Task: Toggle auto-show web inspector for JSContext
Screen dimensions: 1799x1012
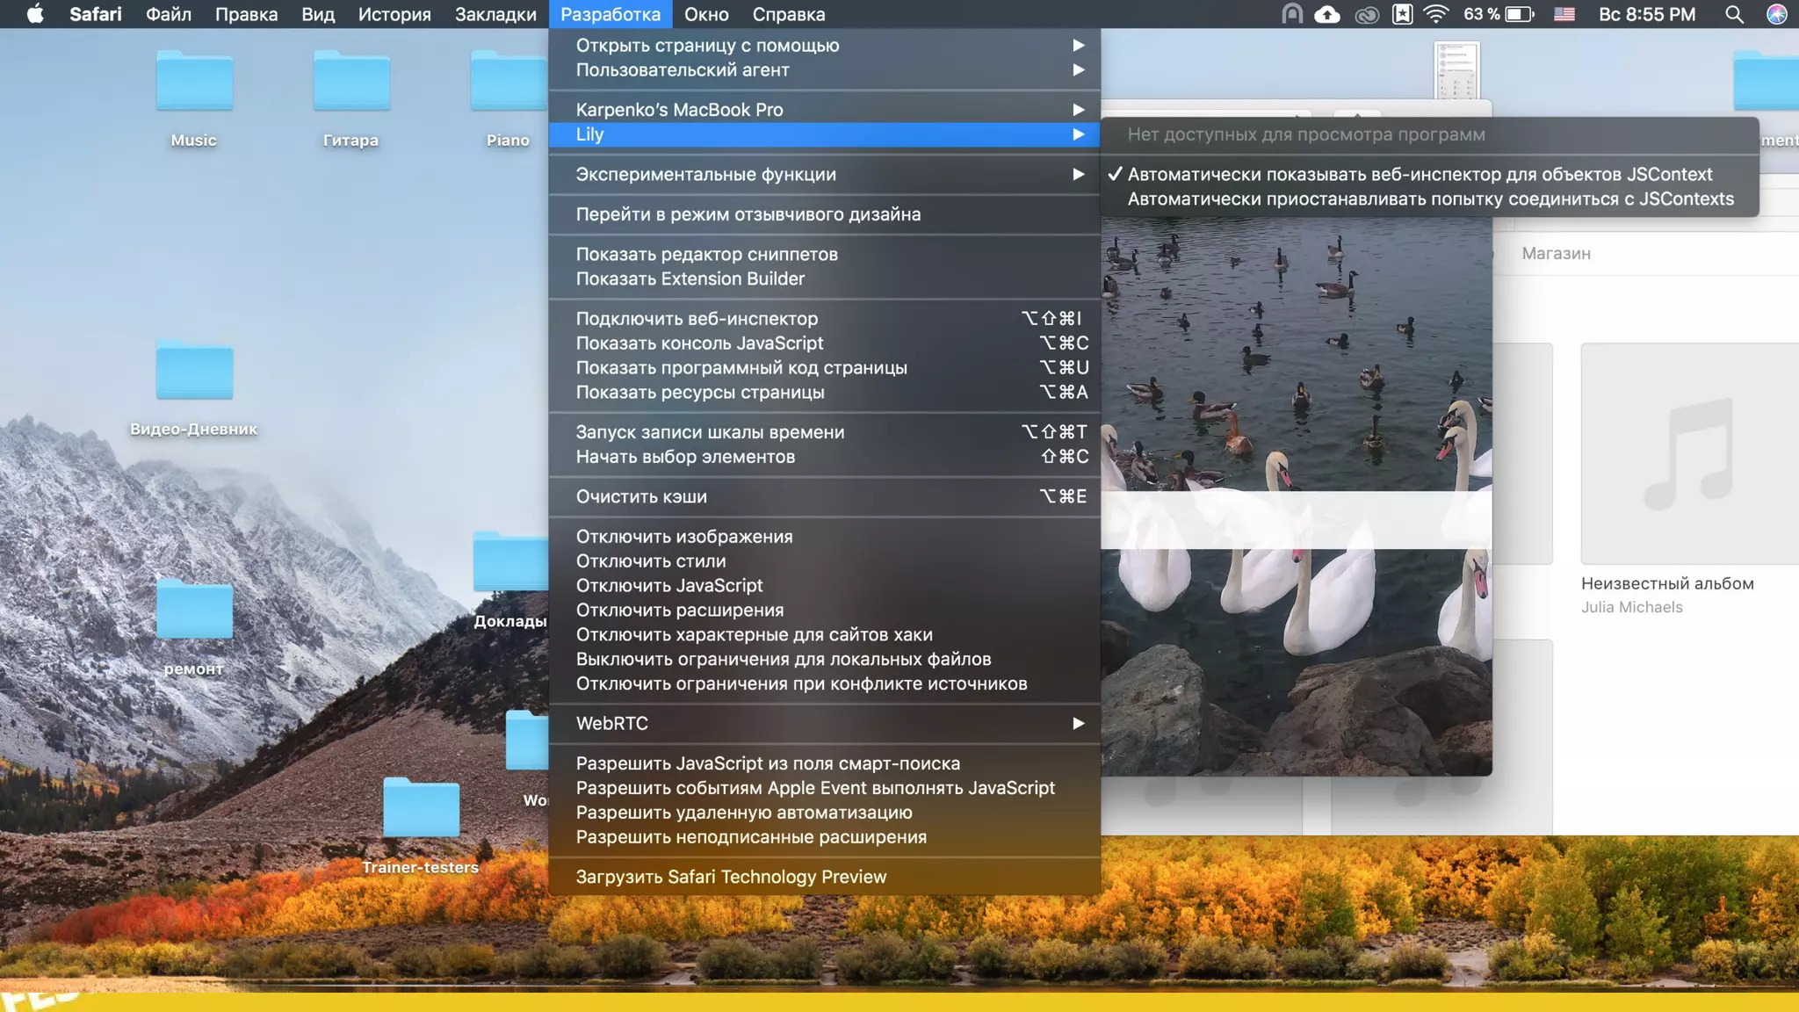Action: 1430,174
